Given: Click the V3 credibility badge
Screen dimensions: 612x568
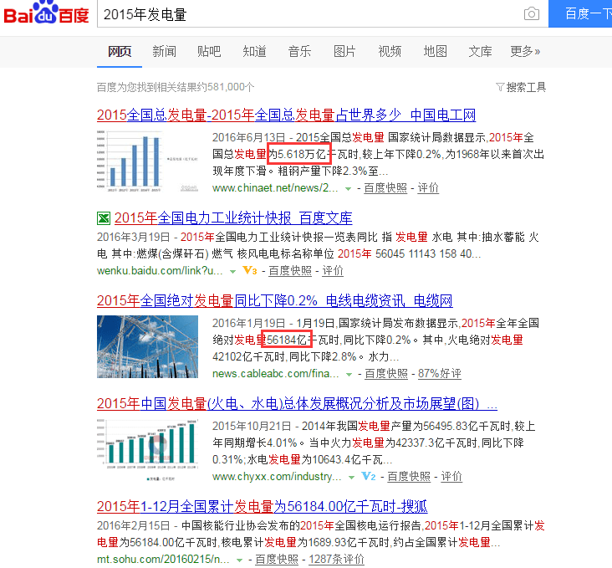Looking at the screenshot, I should [250, 270].
